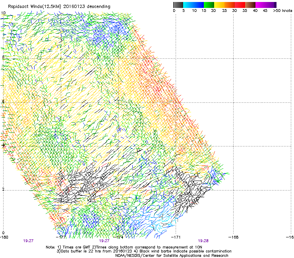Click the "Data buffer is 22 hrs" note line
The image size is (294, 258).
pyautogui.click(x=144, y=251)
